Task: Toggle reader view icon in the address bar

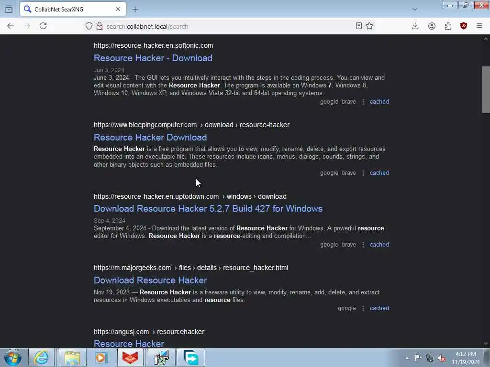Action: [359, 26]
